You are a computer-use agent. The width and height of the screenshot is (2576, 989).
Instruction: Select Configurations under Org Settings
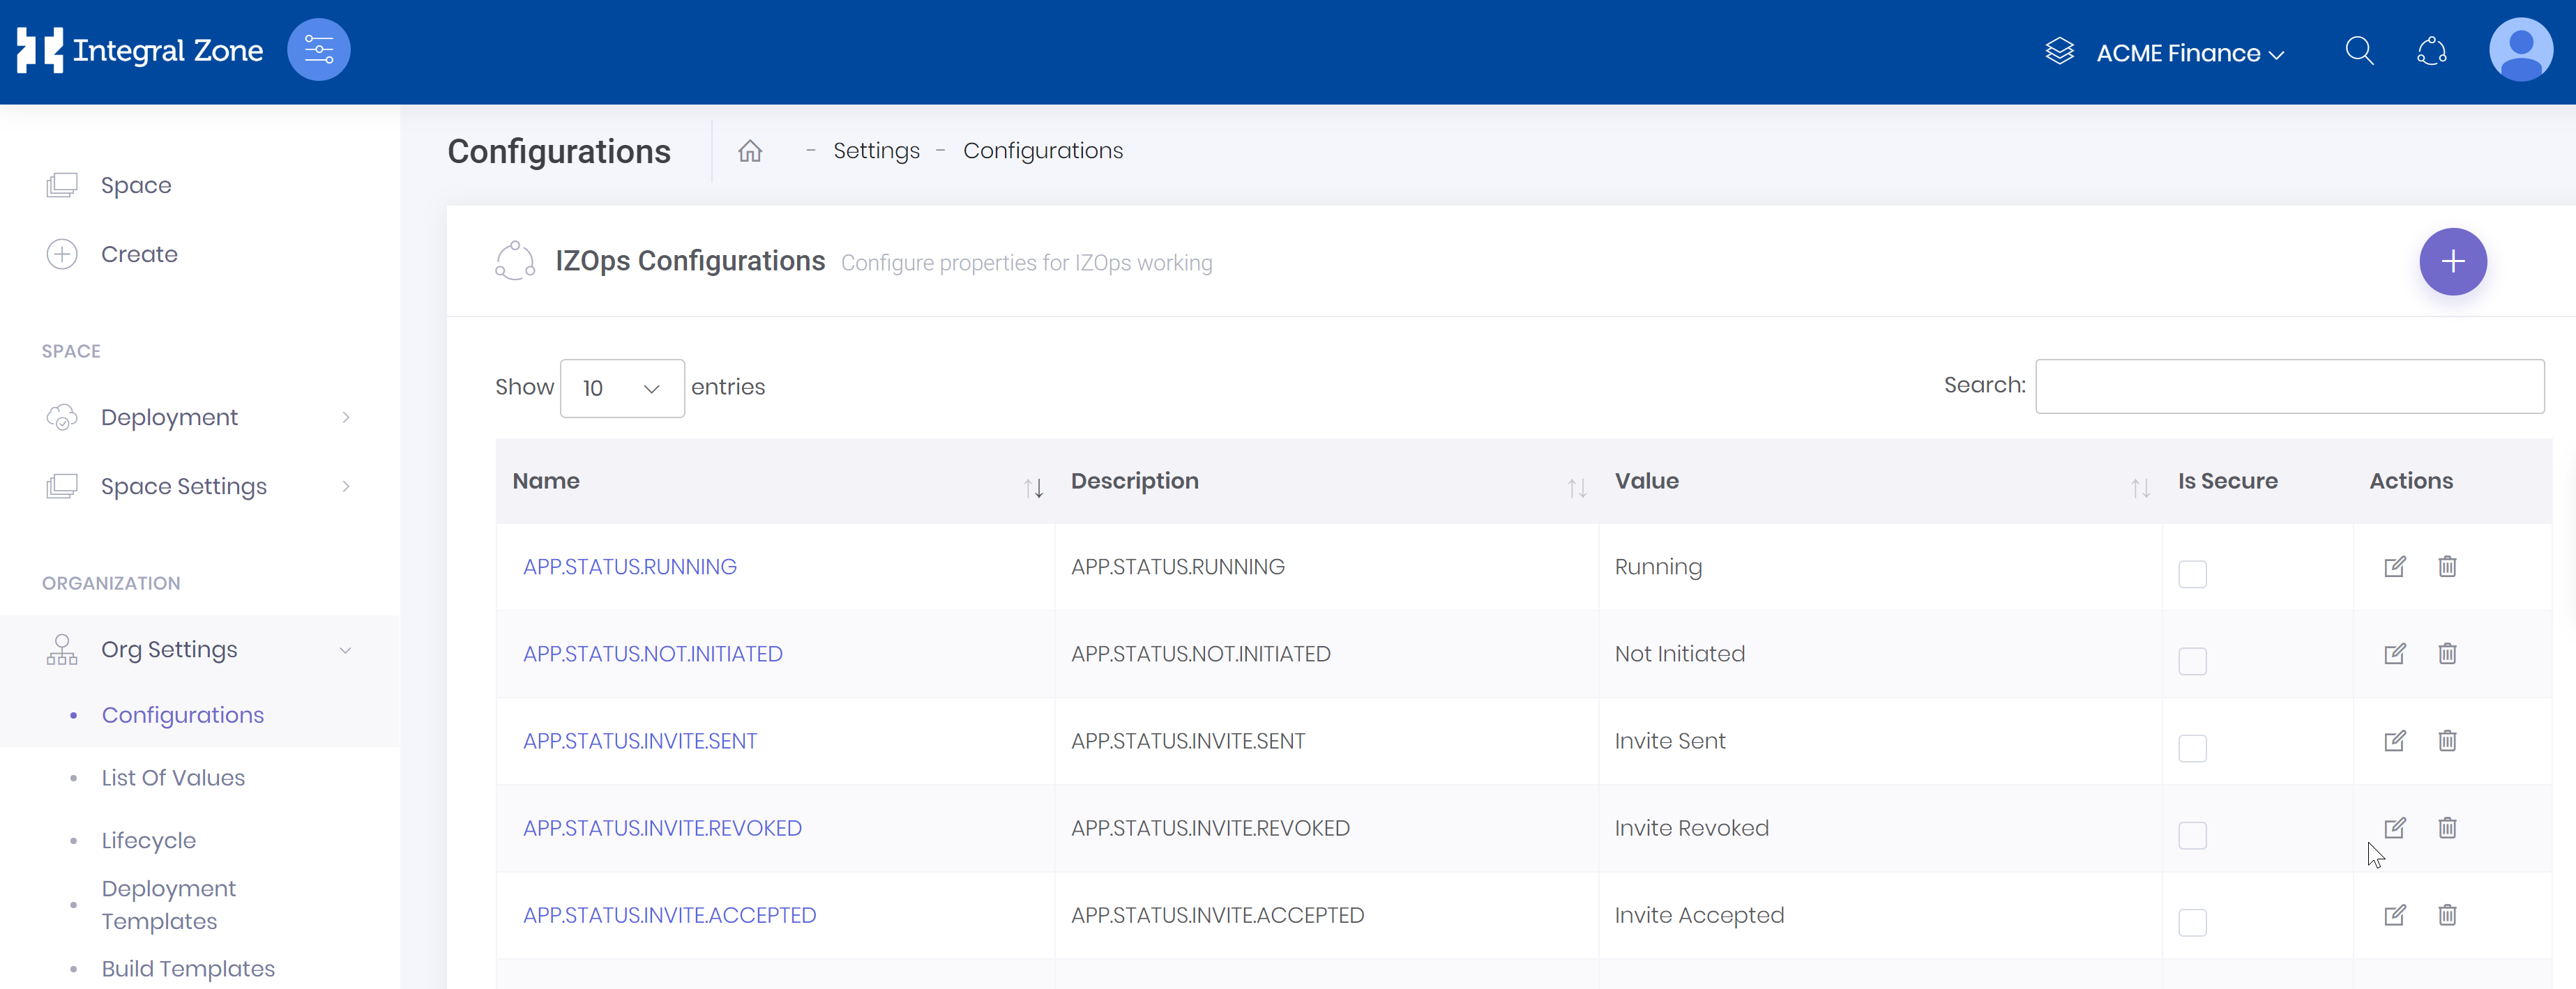click(x=183, y=715)
